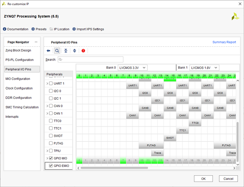Uncheck the GPIO EMIO checkbox
244x187 pixels.
[51, 166]
